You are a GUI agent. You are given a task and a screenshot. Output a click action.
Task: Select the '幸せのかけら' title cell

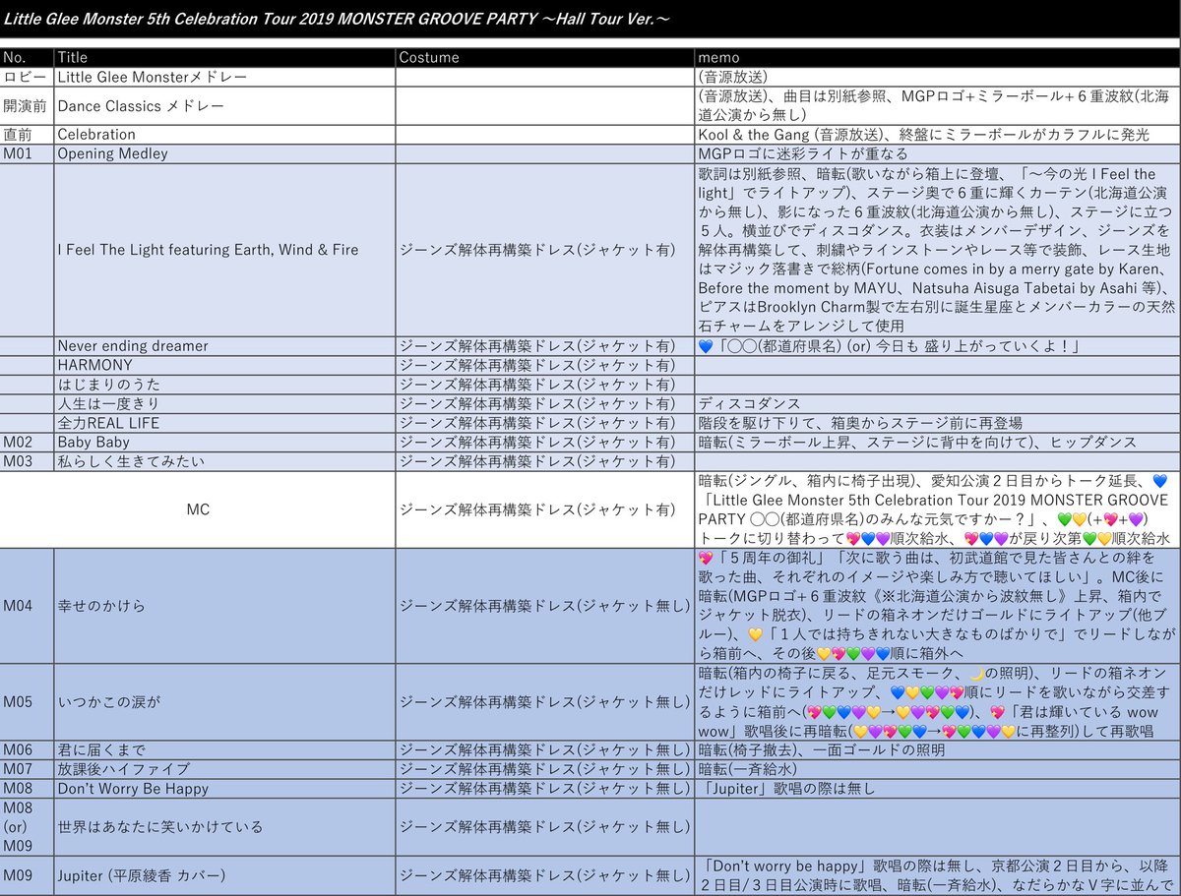(x=225, y=606)
